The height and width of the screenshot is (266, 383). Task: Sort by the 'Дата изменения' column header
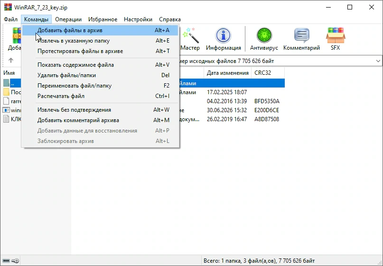pyautogui.click(x=227, y=73)
